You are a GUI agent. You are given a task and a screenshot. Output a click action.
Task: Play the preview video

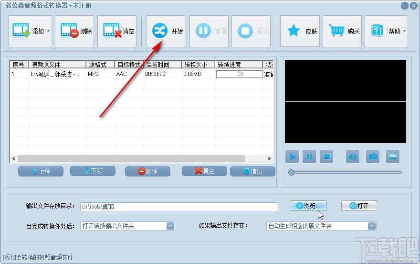(292, 156)
